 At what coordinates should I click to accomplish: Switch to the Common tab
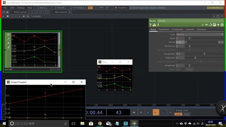pos(201,30)
